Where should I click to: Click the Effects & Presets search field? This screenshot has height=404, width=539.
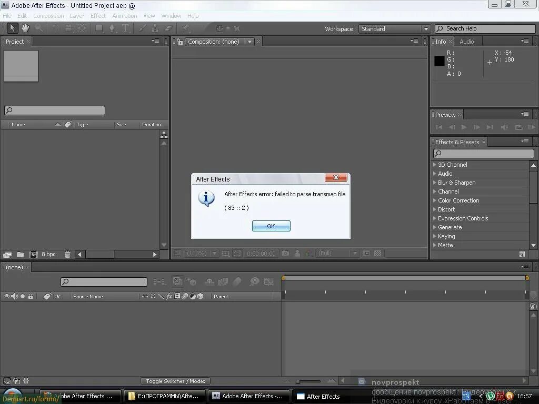484,153
